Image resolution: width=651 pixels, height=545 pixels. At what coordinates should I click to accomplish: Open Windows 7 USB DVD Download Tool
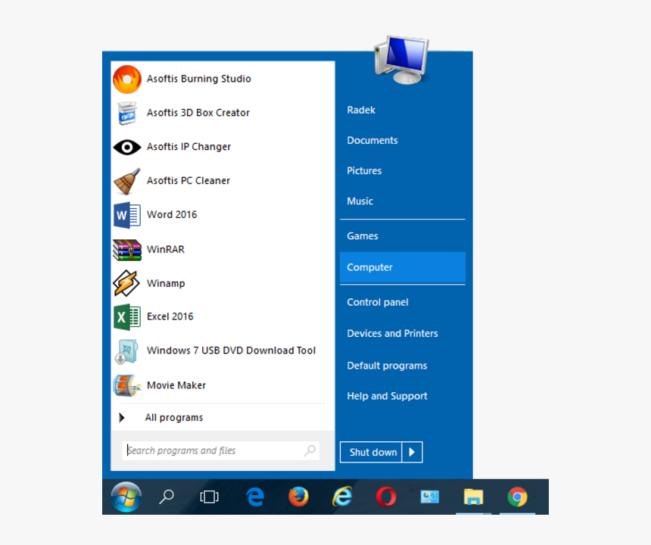231,350
